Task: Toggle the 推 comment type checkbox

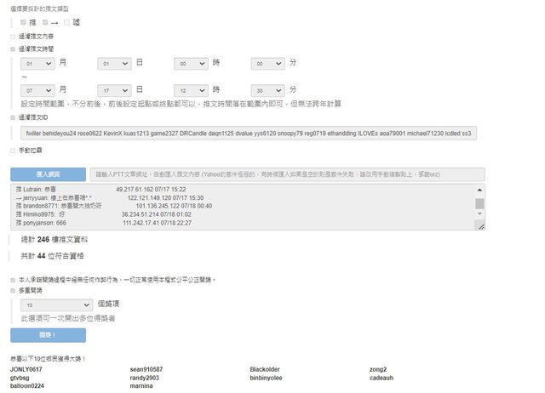Action: coord(23,22)
